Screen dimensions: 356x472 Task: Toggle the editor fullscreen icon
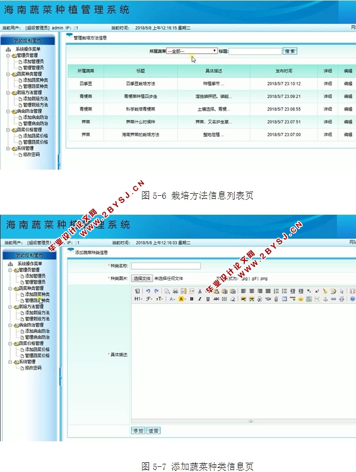[352, 291]
